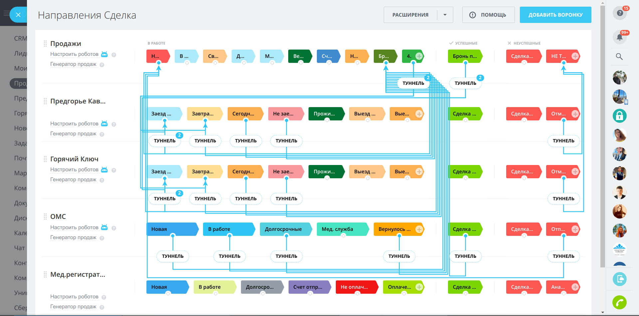Click plus icon on Оплаче... stage
Viewport: 639px width, 316px height.
click(419, 287)
